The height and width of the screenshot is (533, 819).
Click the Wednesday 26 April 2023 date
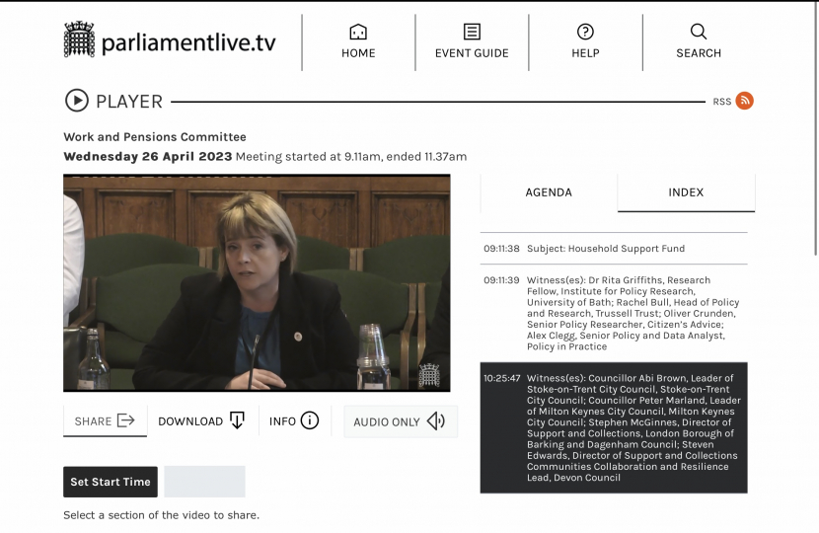pos(147,156)
